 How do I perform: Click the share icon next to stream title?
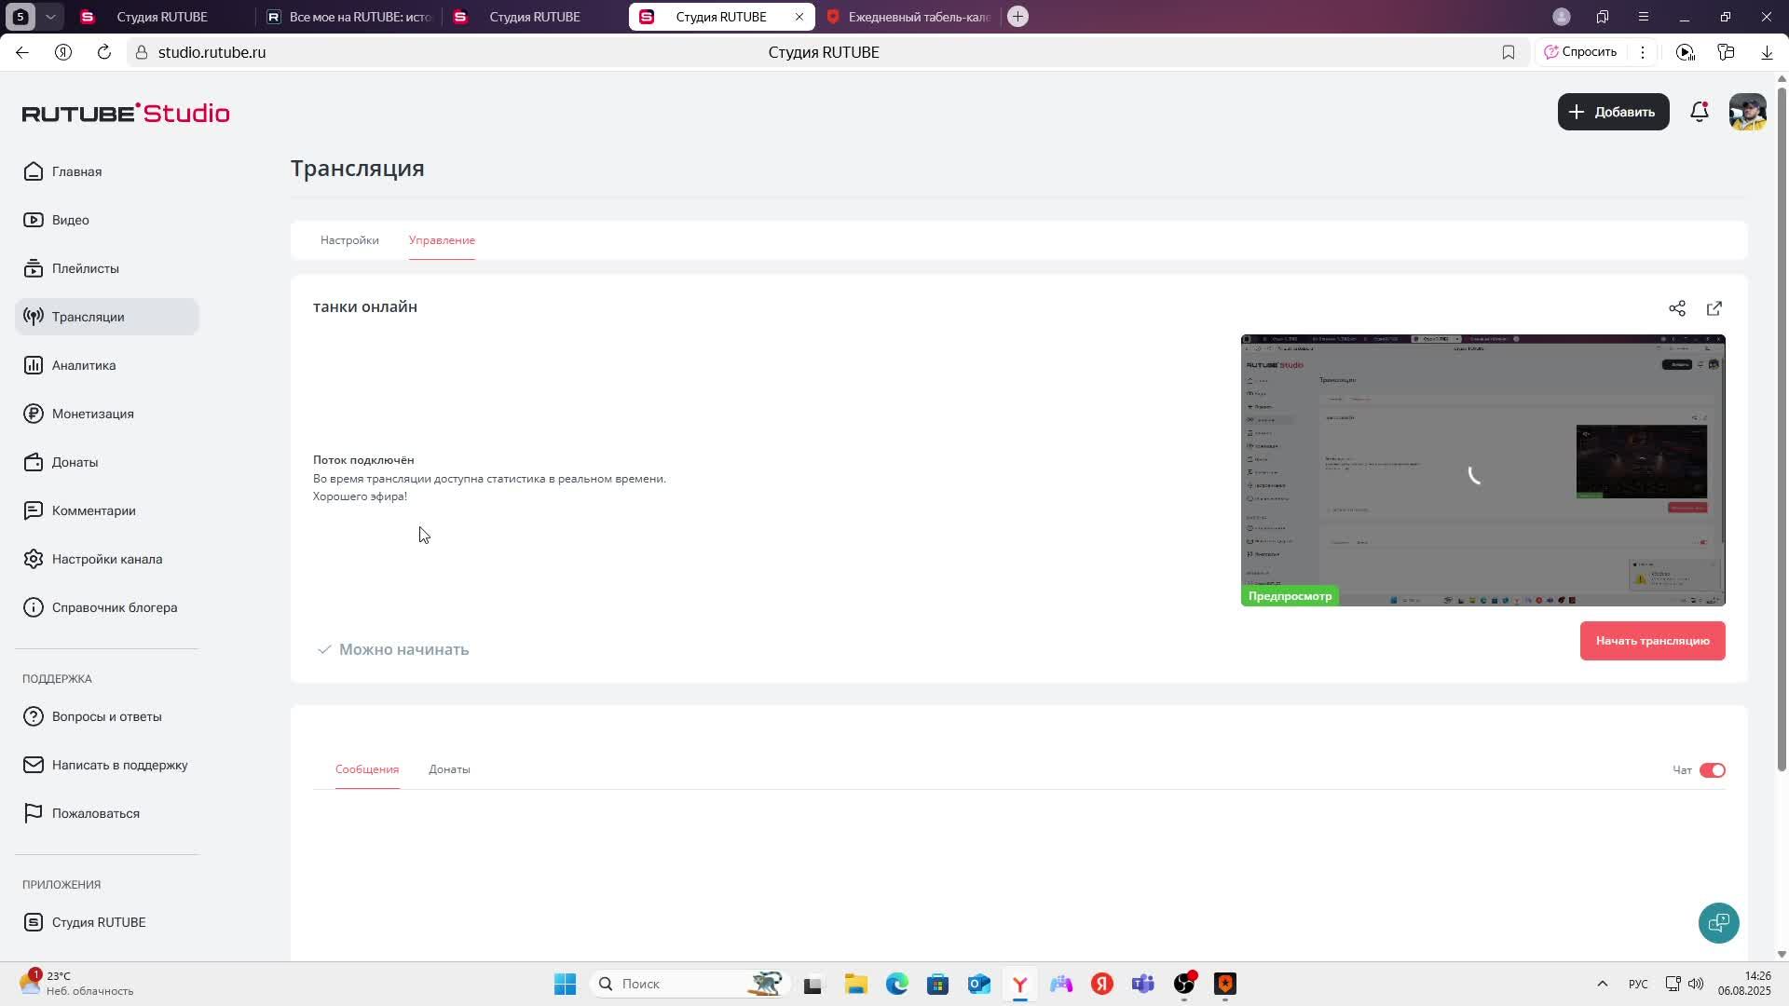[x=1677, y=308]
